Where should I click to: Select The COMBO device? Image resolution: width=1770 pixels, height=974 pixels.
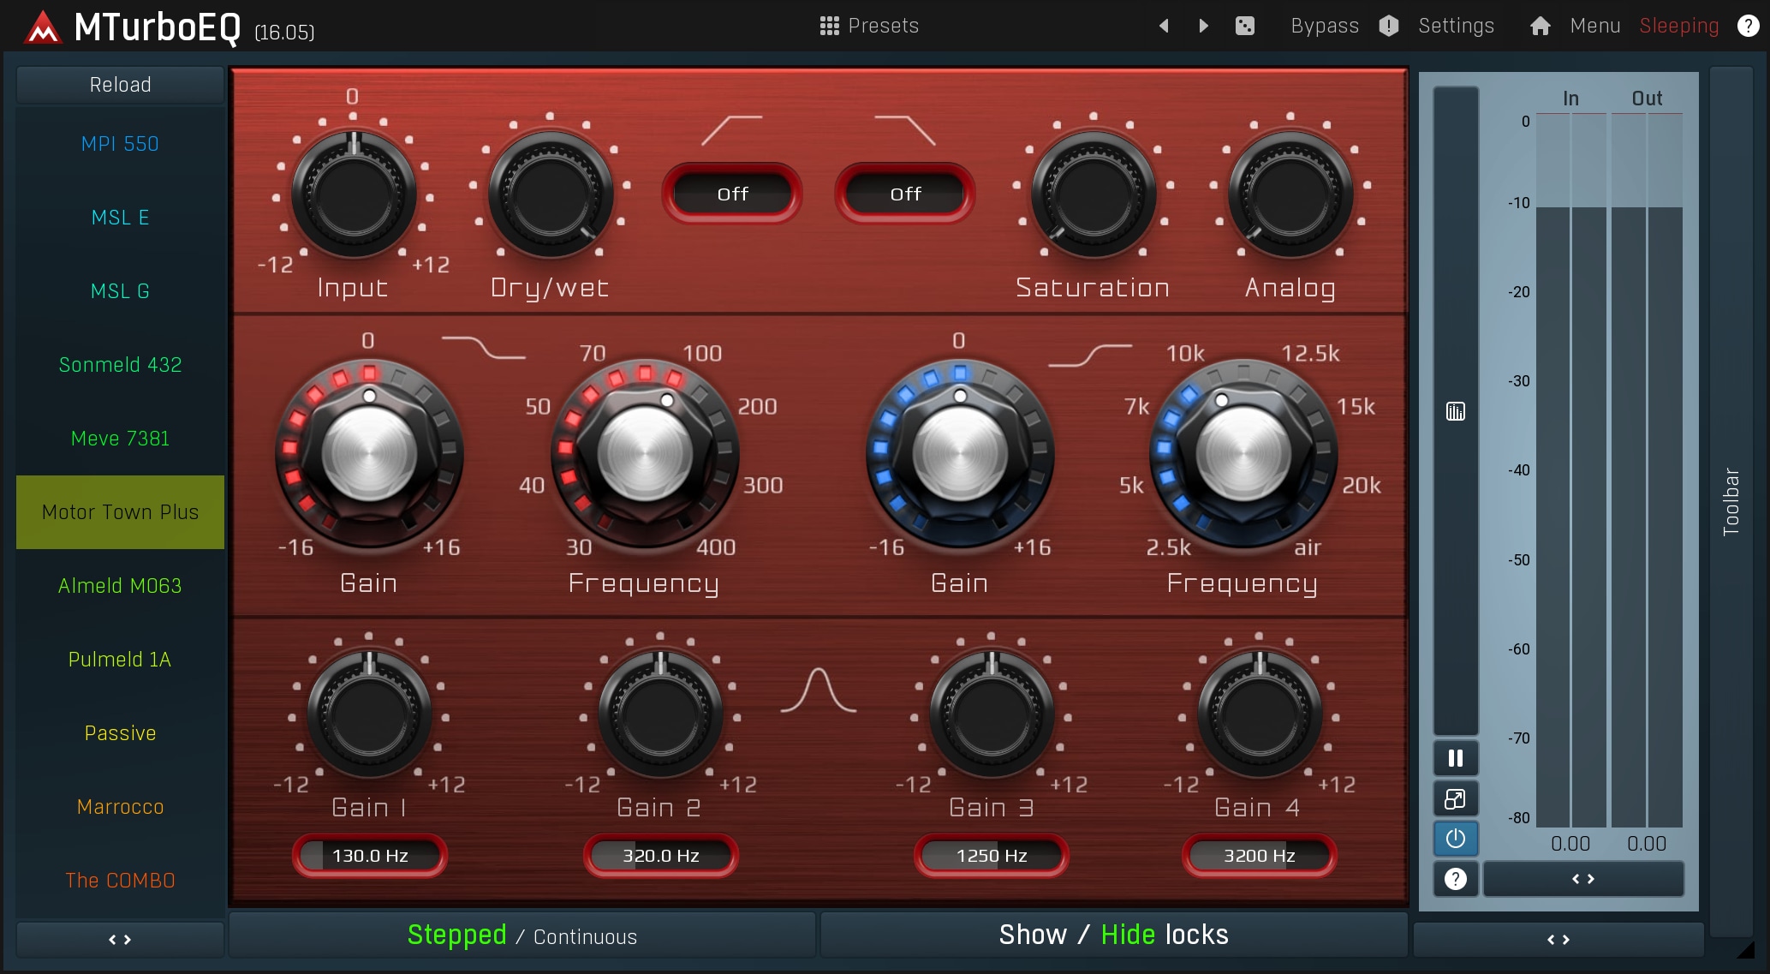[120, 881]
